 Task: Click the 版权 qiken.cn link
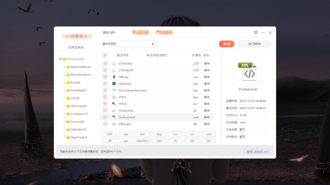(257, 151)
